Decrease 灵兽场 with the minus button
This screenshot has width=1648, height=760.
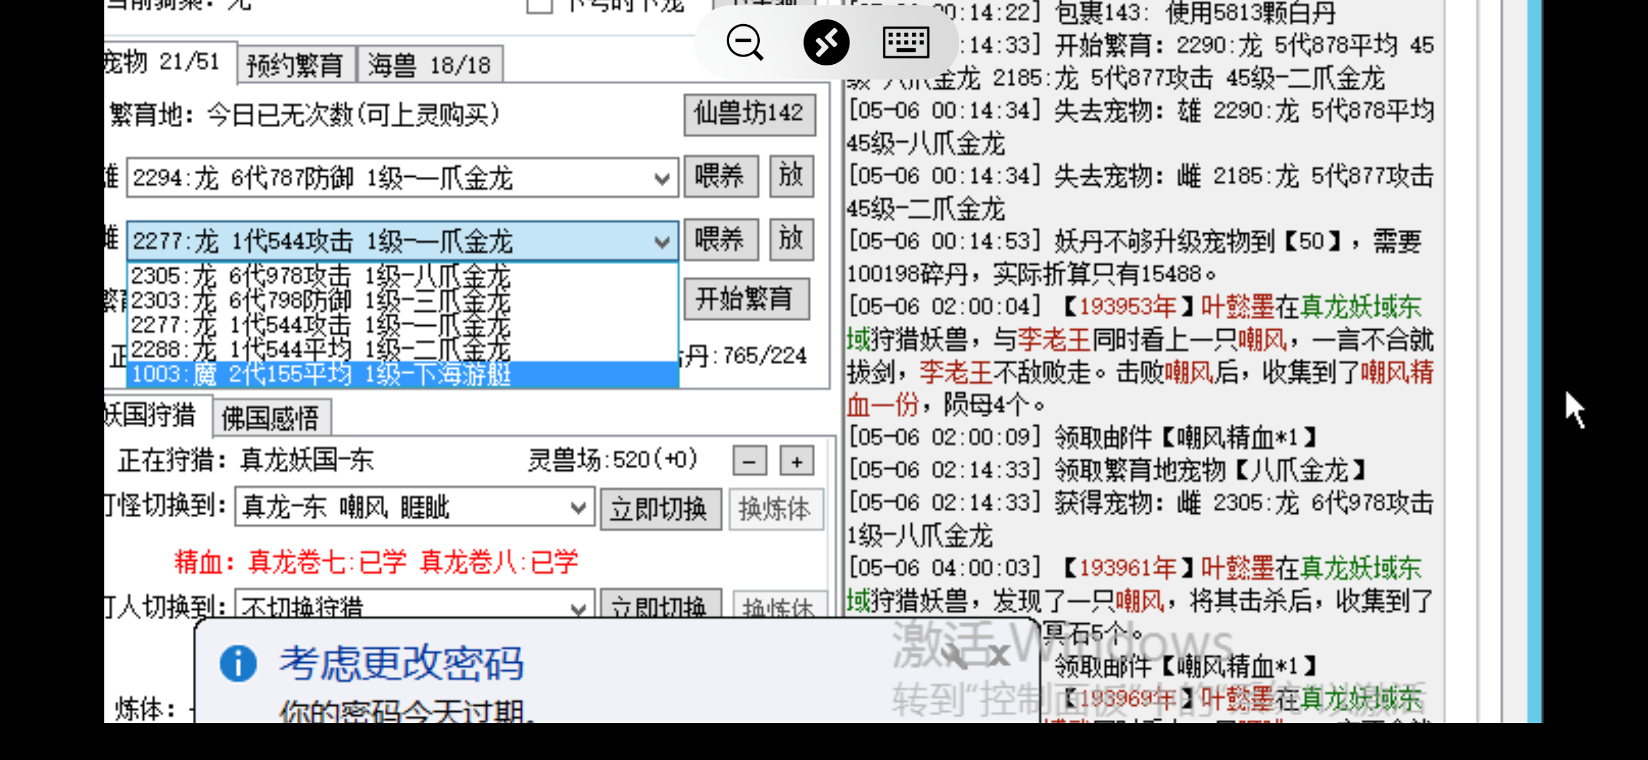750,461
